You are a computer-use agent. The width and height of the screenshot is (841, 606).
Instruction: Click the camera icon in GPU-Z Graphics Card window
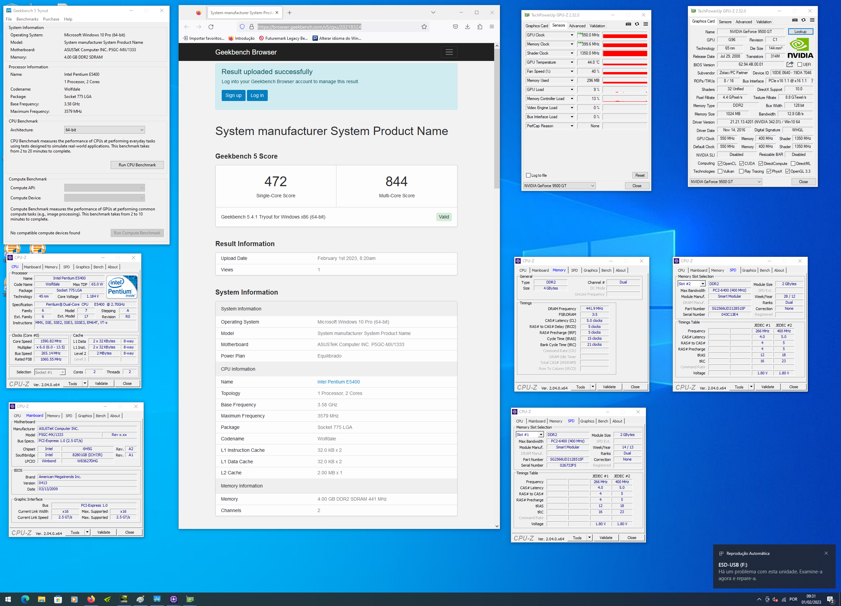(795, 20)
